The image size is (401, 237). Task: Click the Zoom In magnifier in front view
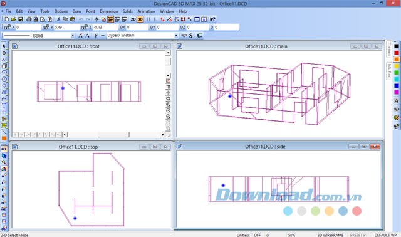(x=168, y=110)
